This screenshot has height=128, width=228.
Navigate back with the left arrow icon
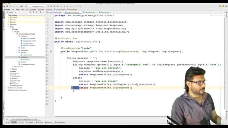tap(14, 6)
